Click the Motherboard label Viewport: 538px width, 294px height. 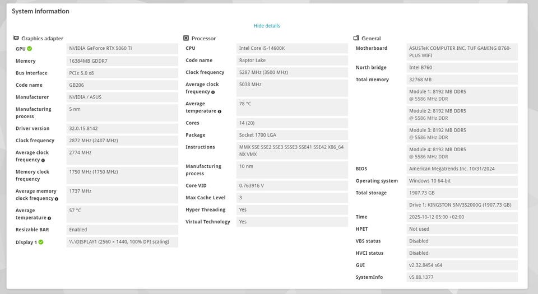click(371, 48)
